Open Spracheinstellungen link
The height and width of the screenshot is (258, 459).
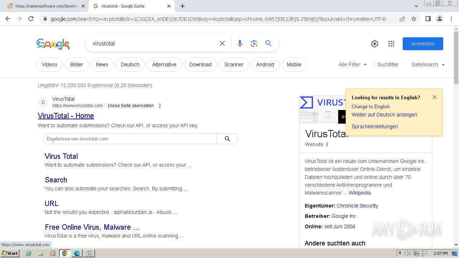tap(375, 126)
